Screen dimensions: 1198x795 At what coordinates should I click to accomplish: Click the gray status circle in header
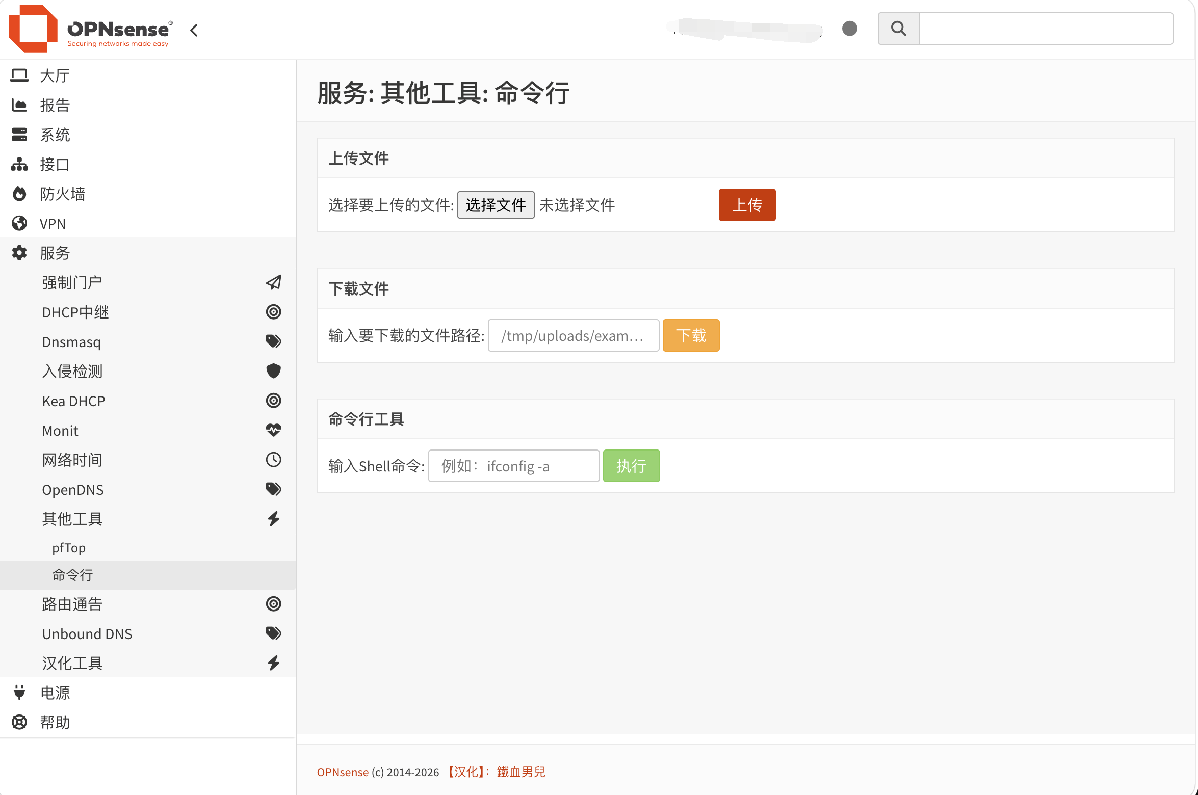click(849, 29)
